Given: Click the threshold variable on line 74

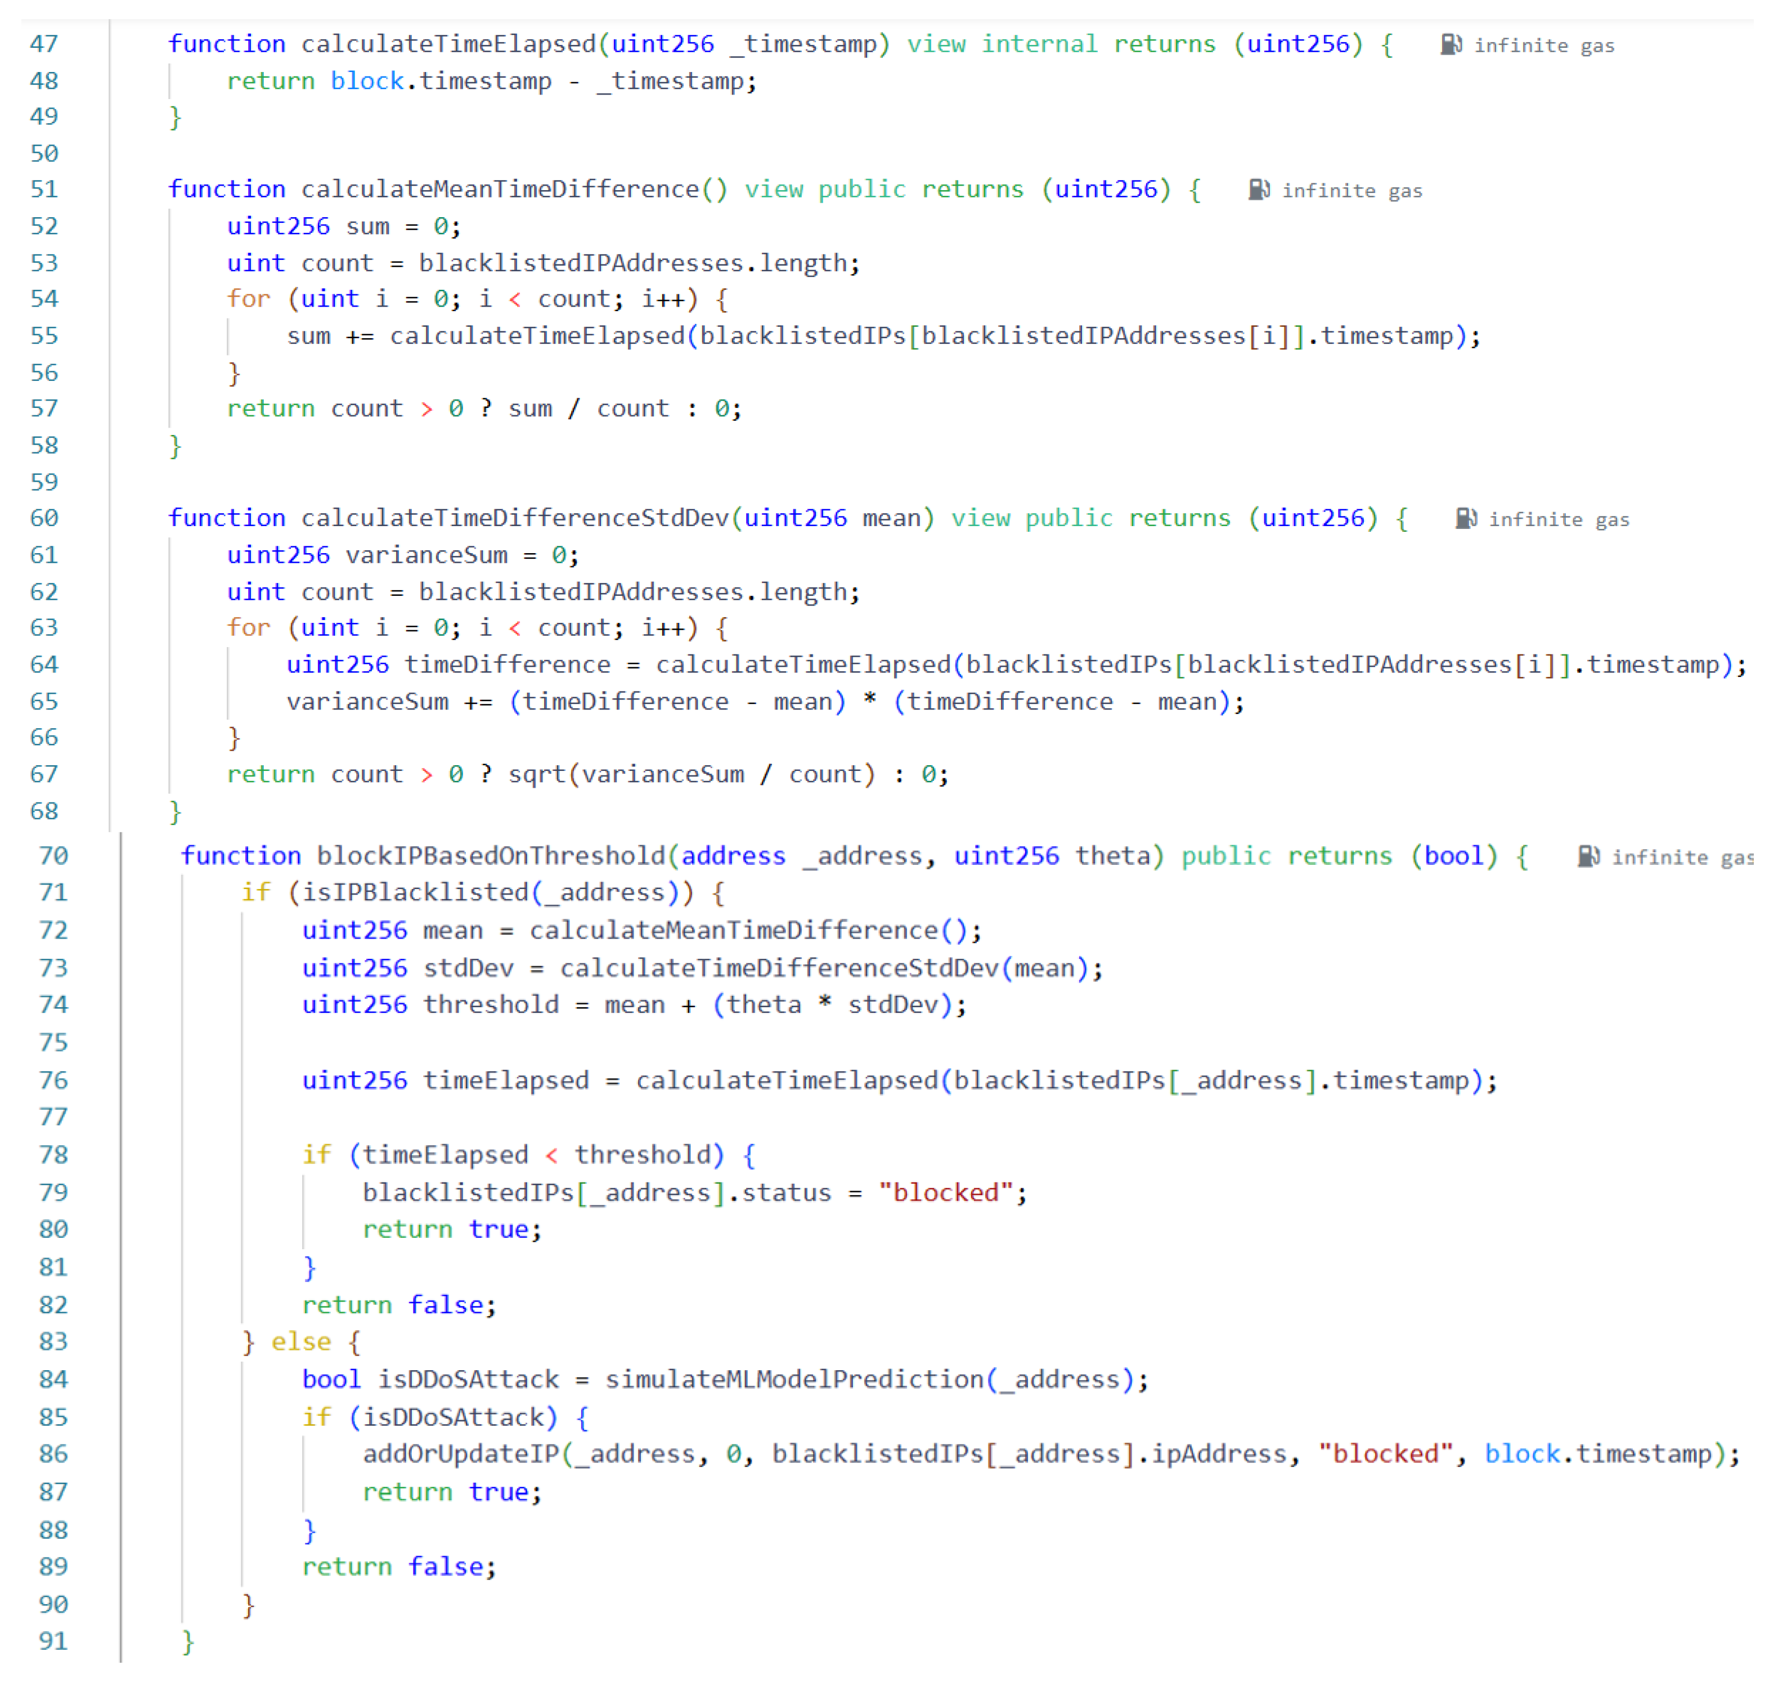Looking at the screenshot, I should [x=491, y=1006].
